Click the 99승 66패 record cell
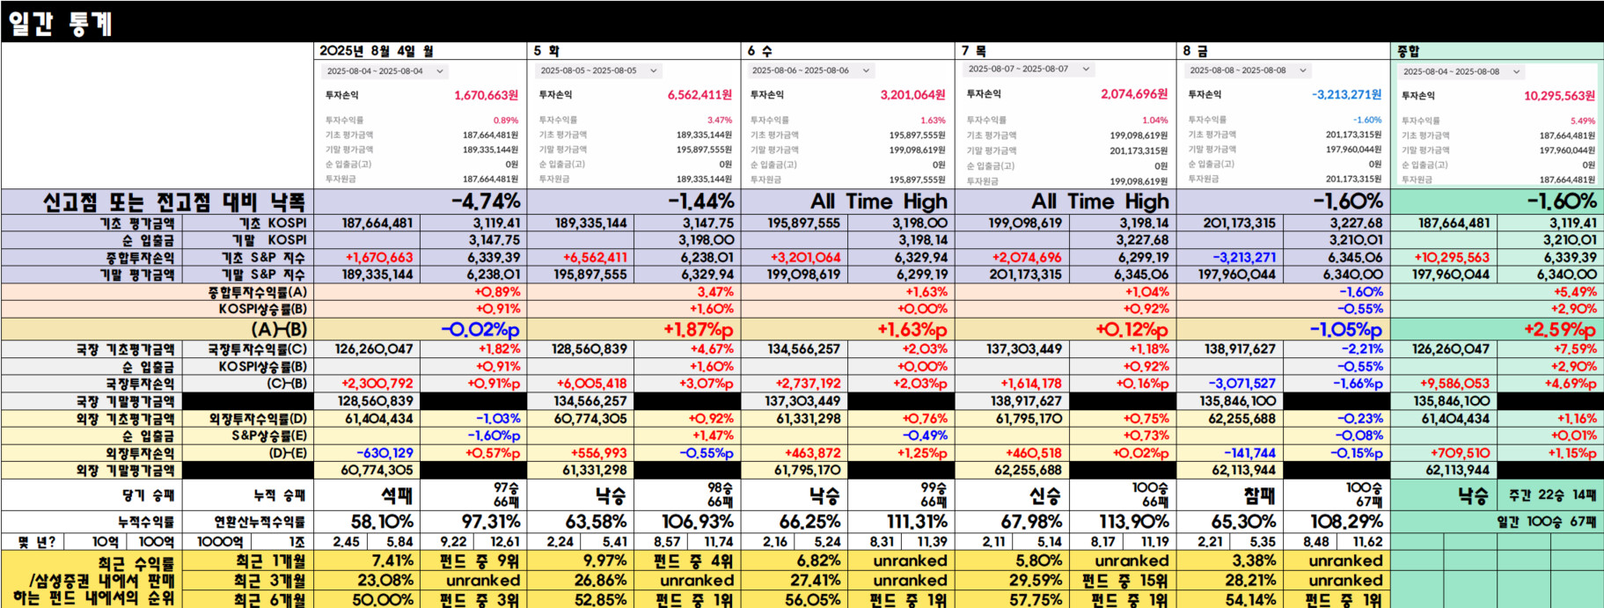The height and width of the screenshot is (608, 1604). pyautogui.click(x=933, y=494)
